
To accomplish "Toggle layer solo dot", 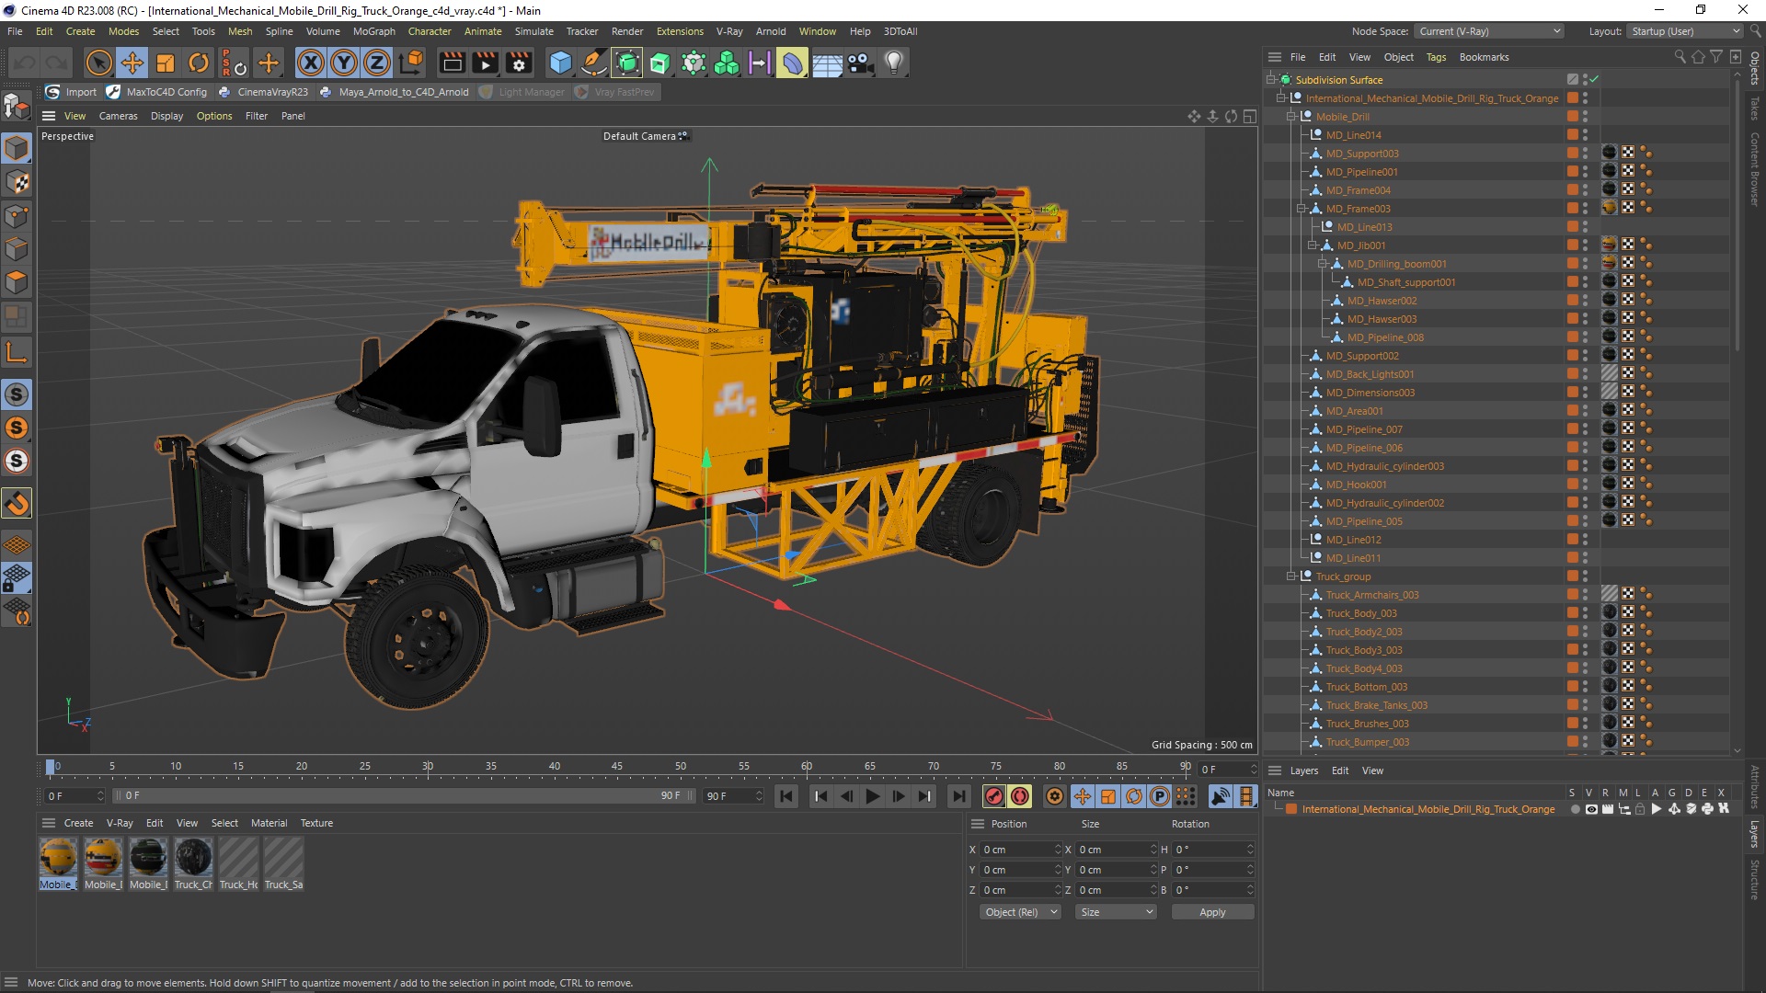I will point(1575,809).
